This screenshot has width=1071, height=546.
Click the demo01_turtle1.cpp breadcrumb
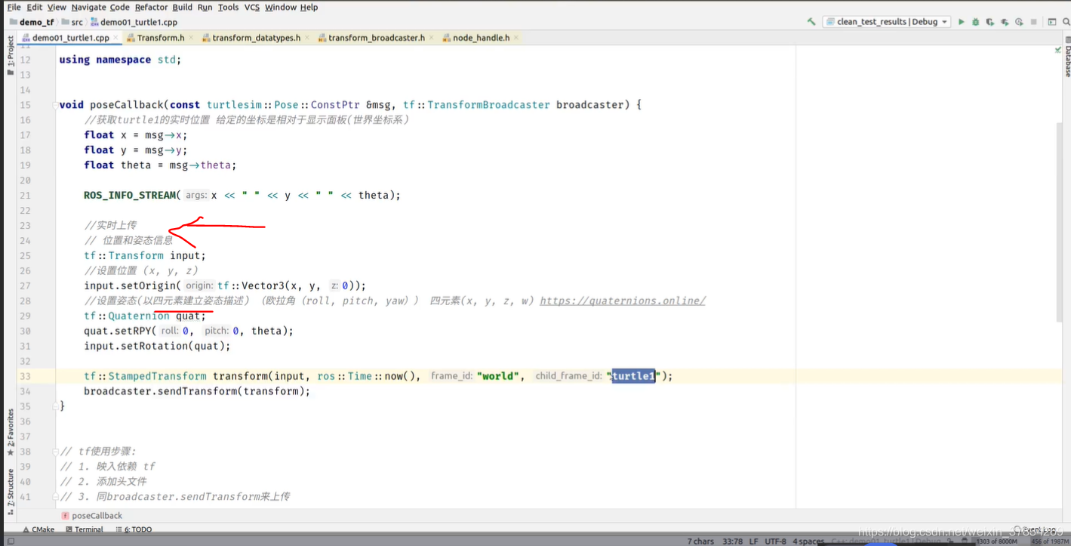[x=134, y=22]
